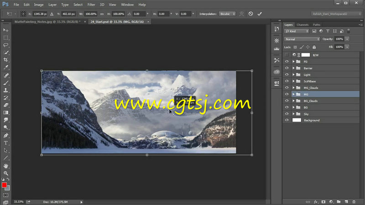
Task: Open the Image menu
Action: (x=39, y=5)
